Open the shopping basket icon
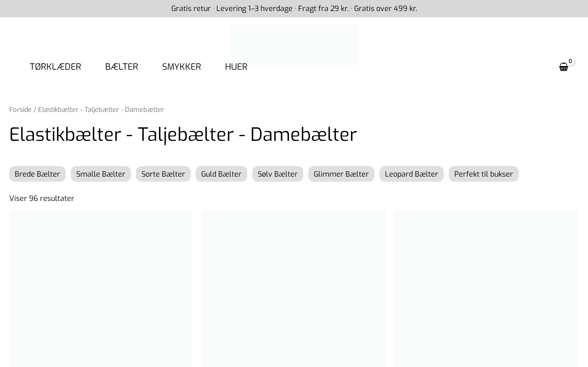Screen dimensions: 588x367 (564, 67)
